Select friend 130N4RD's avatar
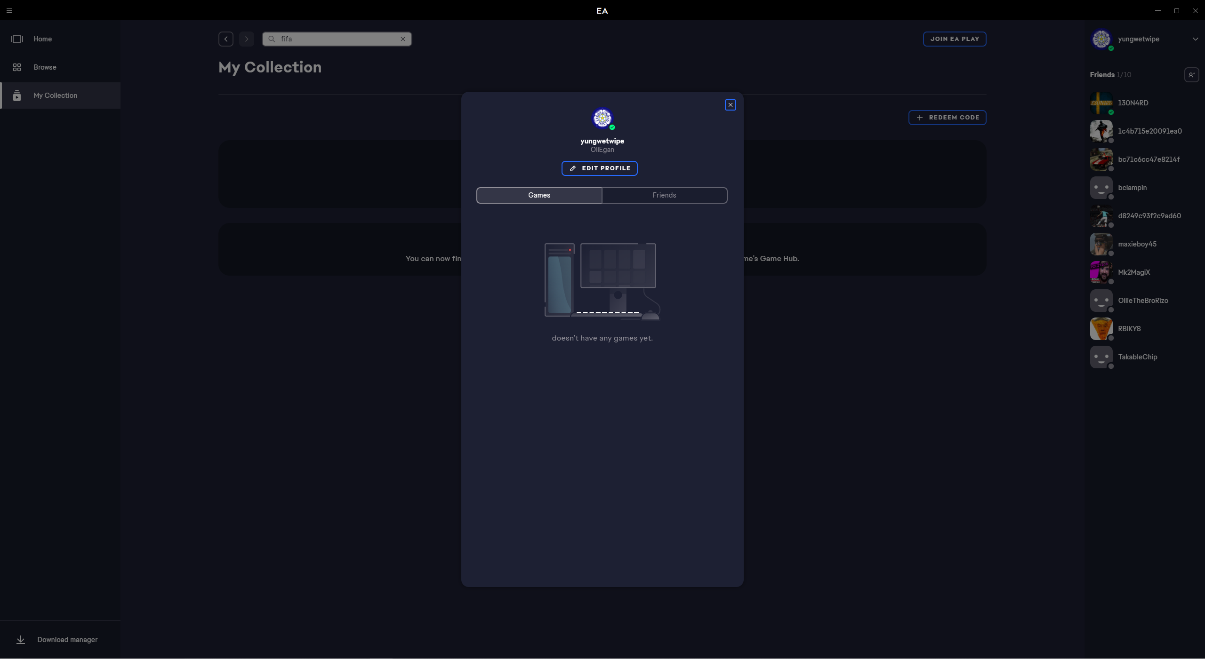 pyautogui.click(x=1101, y=103)
